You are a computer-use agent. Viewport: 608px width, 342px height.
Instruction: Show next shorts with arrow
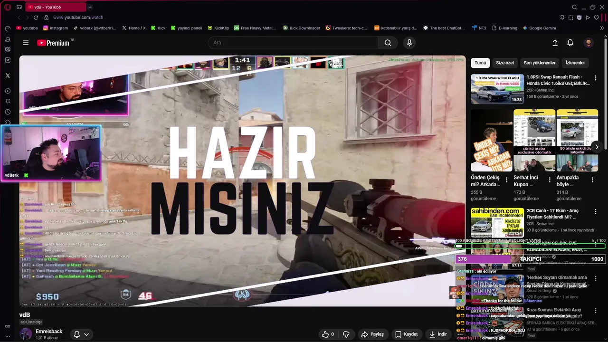[x=597, y=147]
